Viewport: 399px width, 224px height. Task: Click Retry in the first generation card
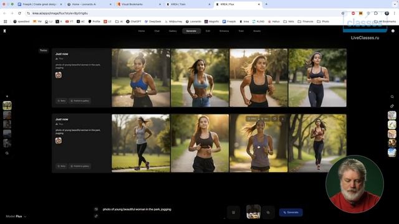(x=61, y=101)
